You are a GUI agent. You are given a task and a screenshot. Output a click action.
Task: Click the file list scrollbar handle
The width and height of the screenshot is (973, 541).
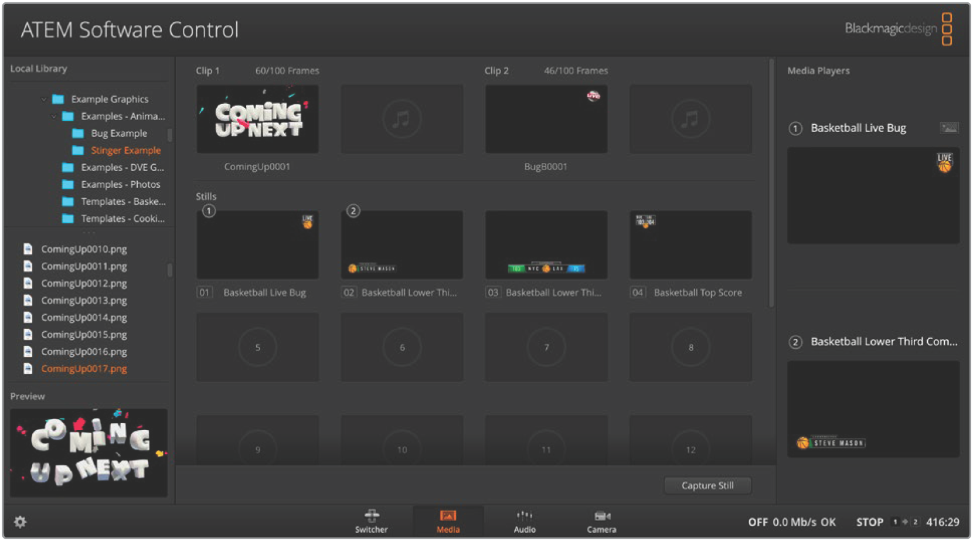coord(170,270)
